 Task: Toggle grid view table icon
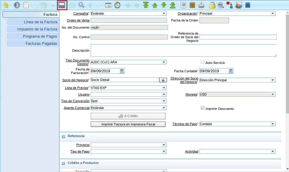[x=108, y=5]
